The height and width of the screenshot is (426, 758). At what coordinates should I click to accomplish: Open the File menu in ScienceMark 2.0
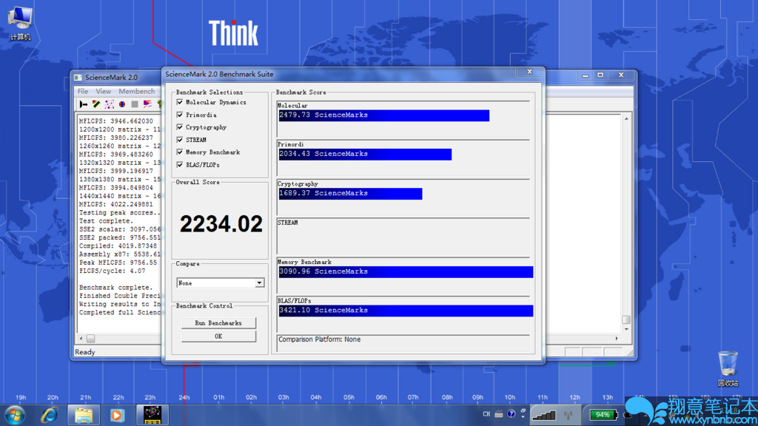point(83,91)
